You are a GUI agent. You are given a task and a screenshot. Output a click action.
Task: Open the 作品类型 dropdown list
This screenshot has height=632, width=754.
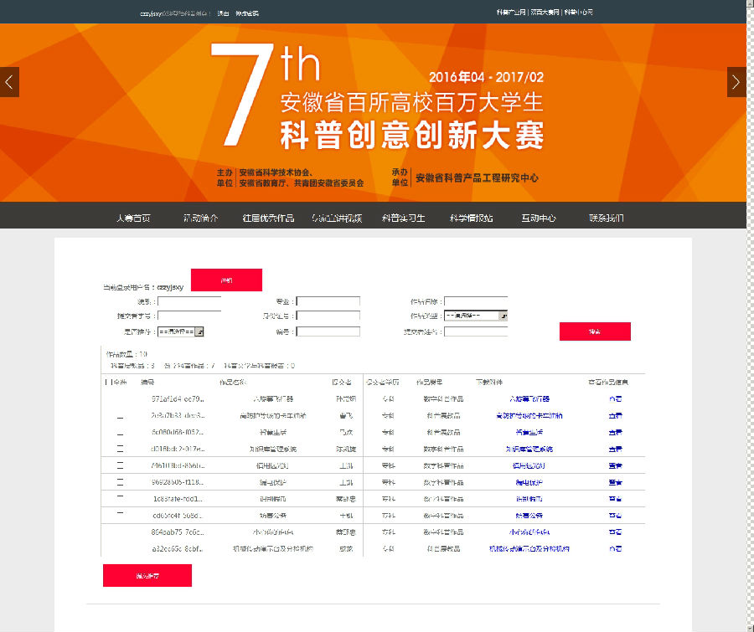point(503,316)
